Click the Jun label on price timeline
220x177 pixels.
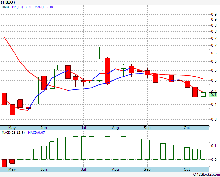tap(44, 128)
